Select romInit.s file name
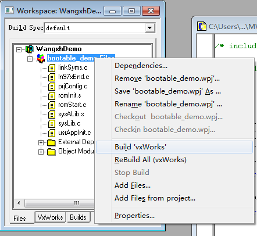 tap(70, 95)
